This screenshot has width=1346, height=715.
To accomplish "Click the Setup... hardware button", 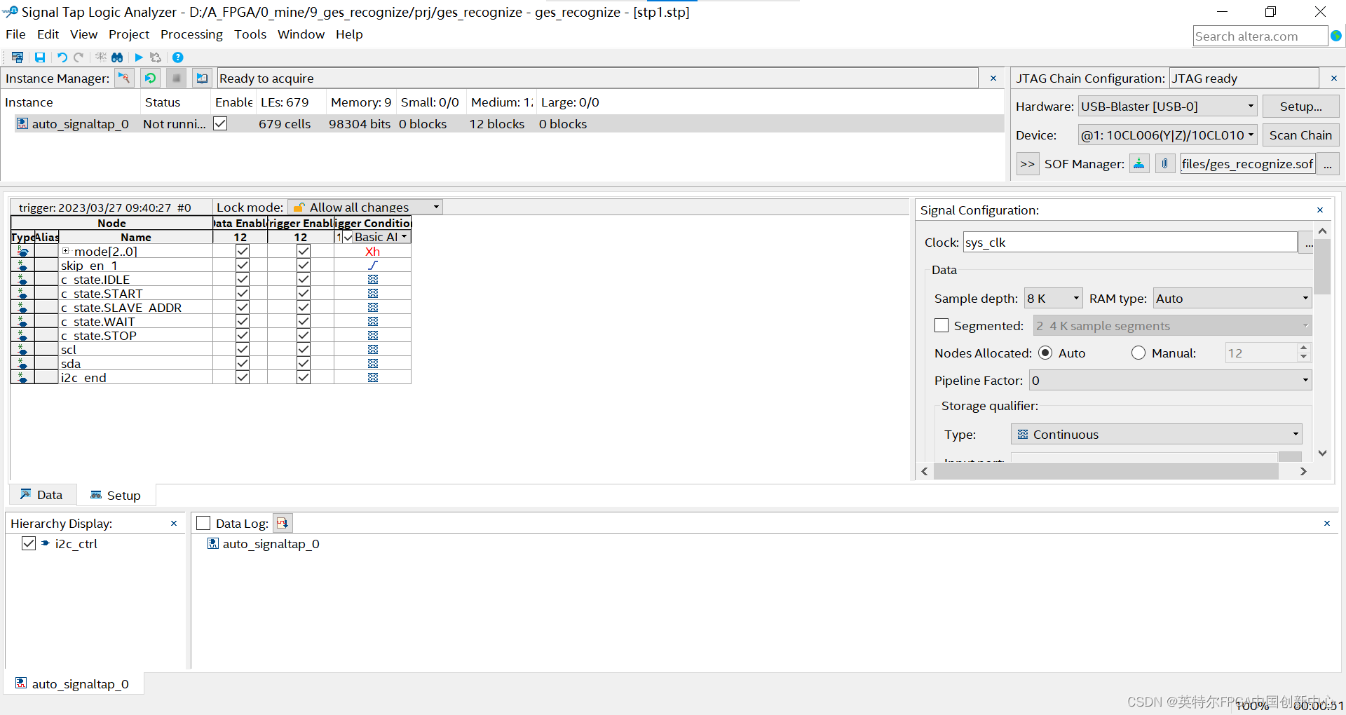I will point(1300,107).
